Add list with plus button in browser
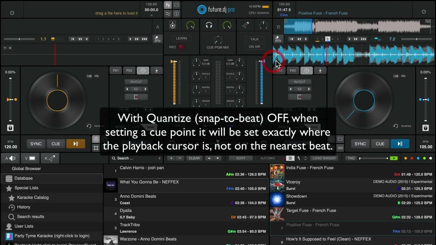The image size is (436, 245). [x=171, y=158]
